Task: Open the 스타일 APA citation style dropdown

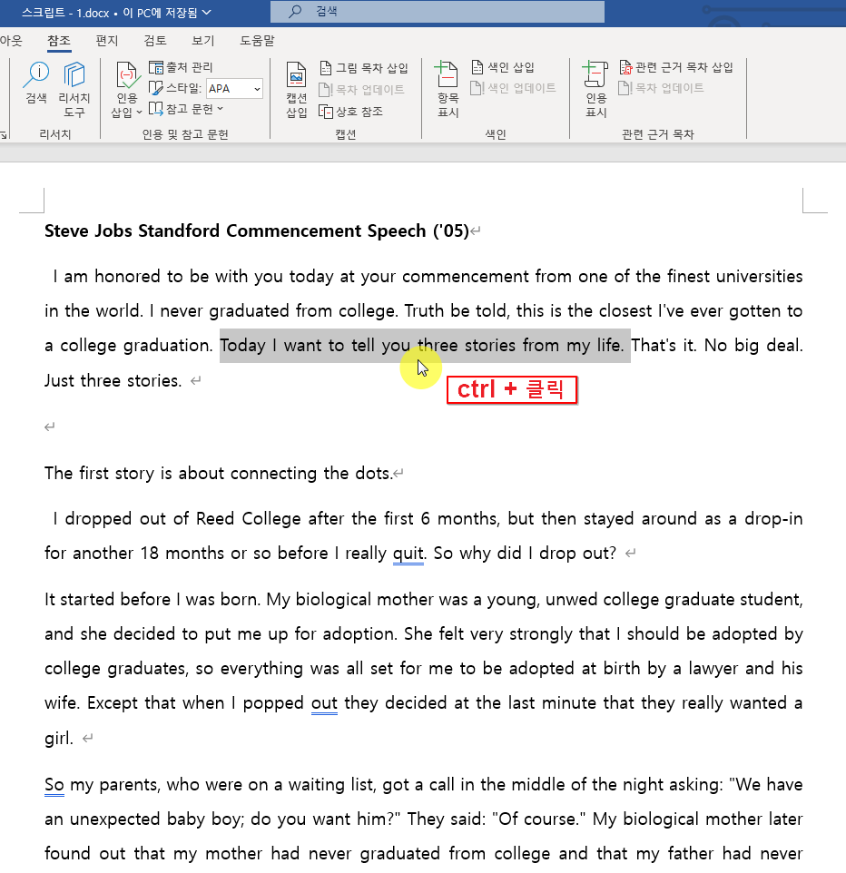Action: click(235, 89)
